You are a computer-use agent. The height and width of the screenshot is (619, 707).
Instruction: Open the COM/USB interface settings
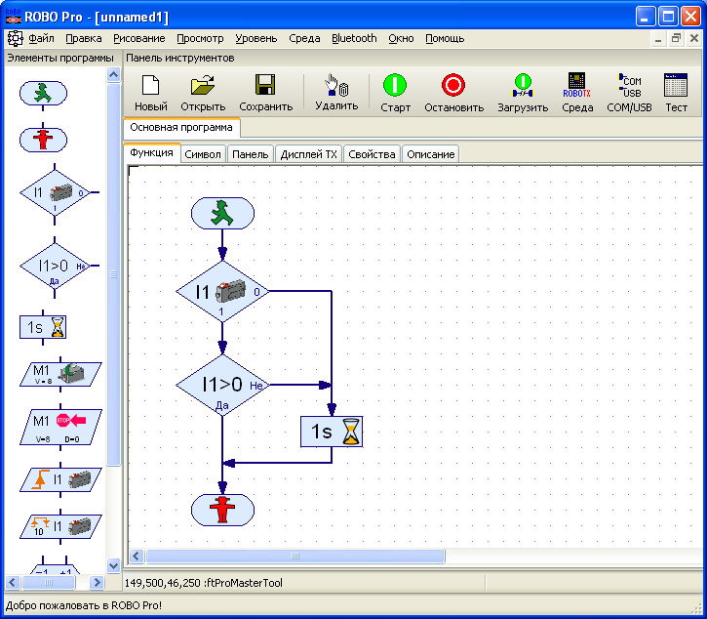pyautogui.click(x=629, y=93)
